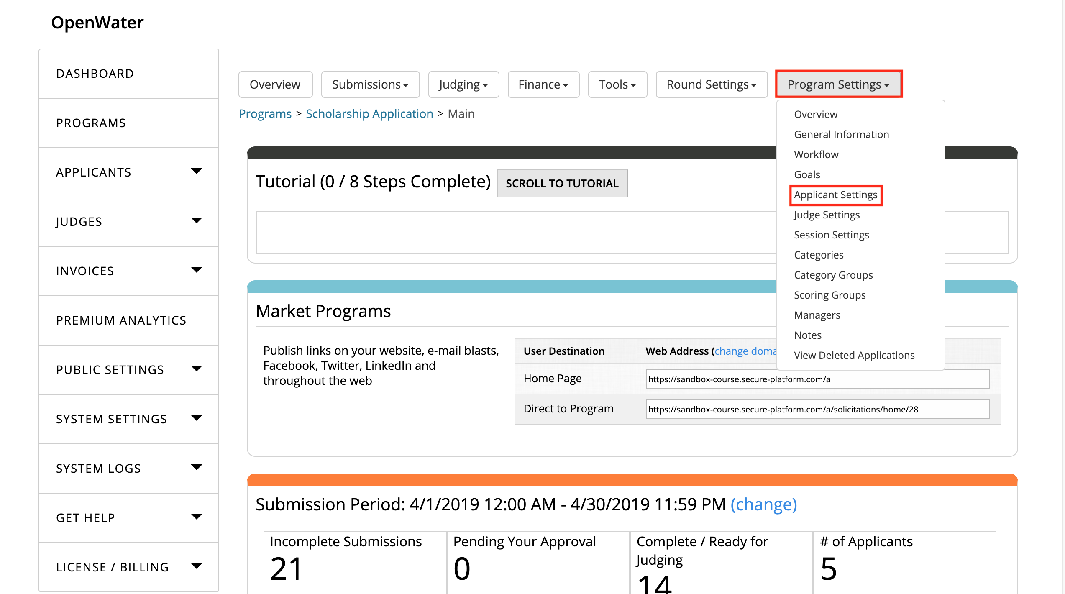Select Overview in Program Settings menu
This screenshot has height=594, width=1065.
[816, 114]
